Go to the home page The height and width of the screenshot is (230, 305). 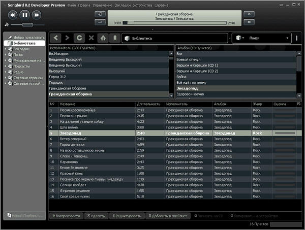103,38
